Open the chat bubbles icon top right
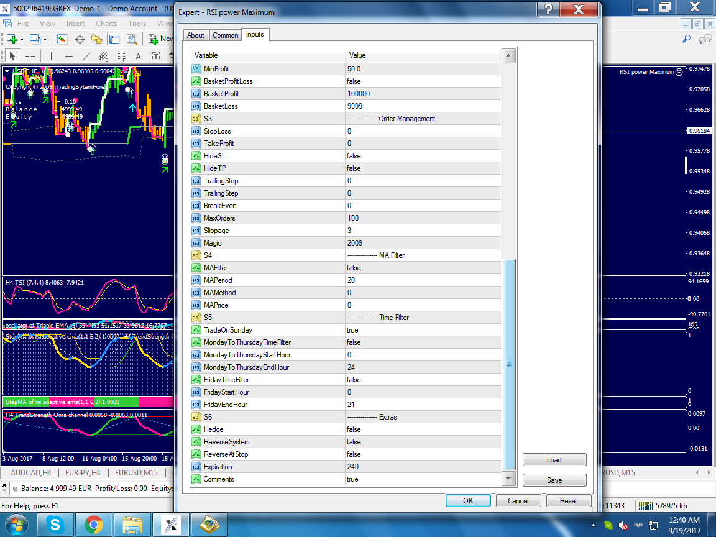 click(705, 39)
